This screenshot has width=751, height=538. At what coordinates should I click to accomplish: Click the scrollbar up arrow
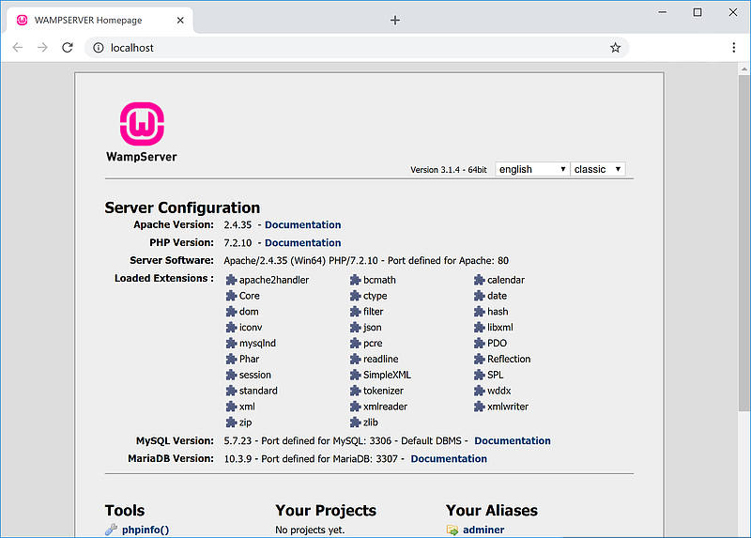[x=743, y=69]
